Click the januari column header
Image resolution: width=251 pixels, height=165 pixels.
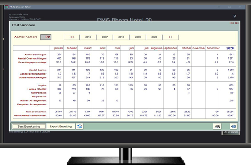pos(58,48)
